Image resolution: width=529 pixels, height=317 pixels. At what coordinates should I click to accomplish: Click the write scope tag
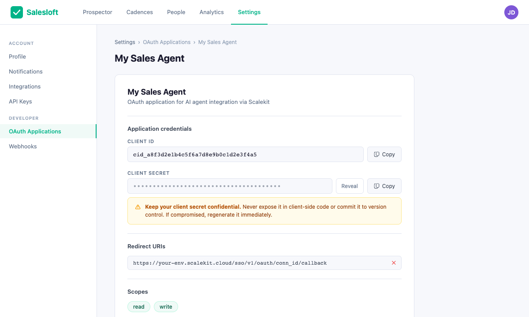click(x=166, y=307)
